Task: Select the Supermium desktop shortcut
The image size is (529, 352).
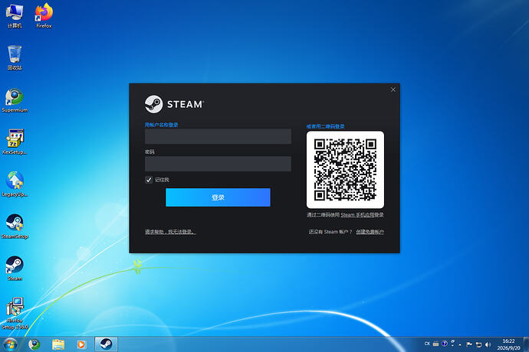Action: pos(15,100)
